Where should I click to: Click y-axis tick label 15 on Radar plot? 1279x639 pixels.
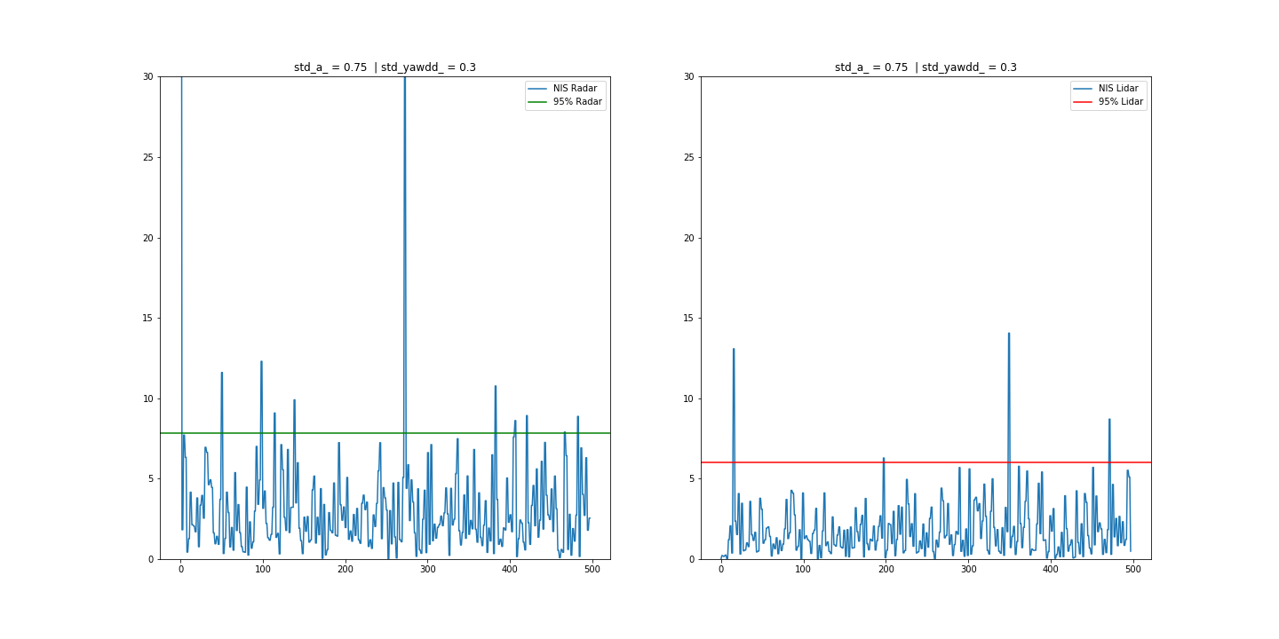pos(148,319)
